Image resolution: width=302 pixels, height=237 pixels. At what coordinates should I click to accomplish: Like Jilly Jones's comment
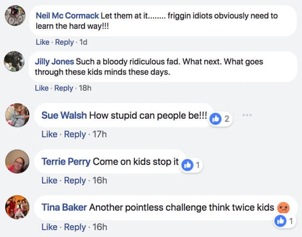[x=41, y=88]
